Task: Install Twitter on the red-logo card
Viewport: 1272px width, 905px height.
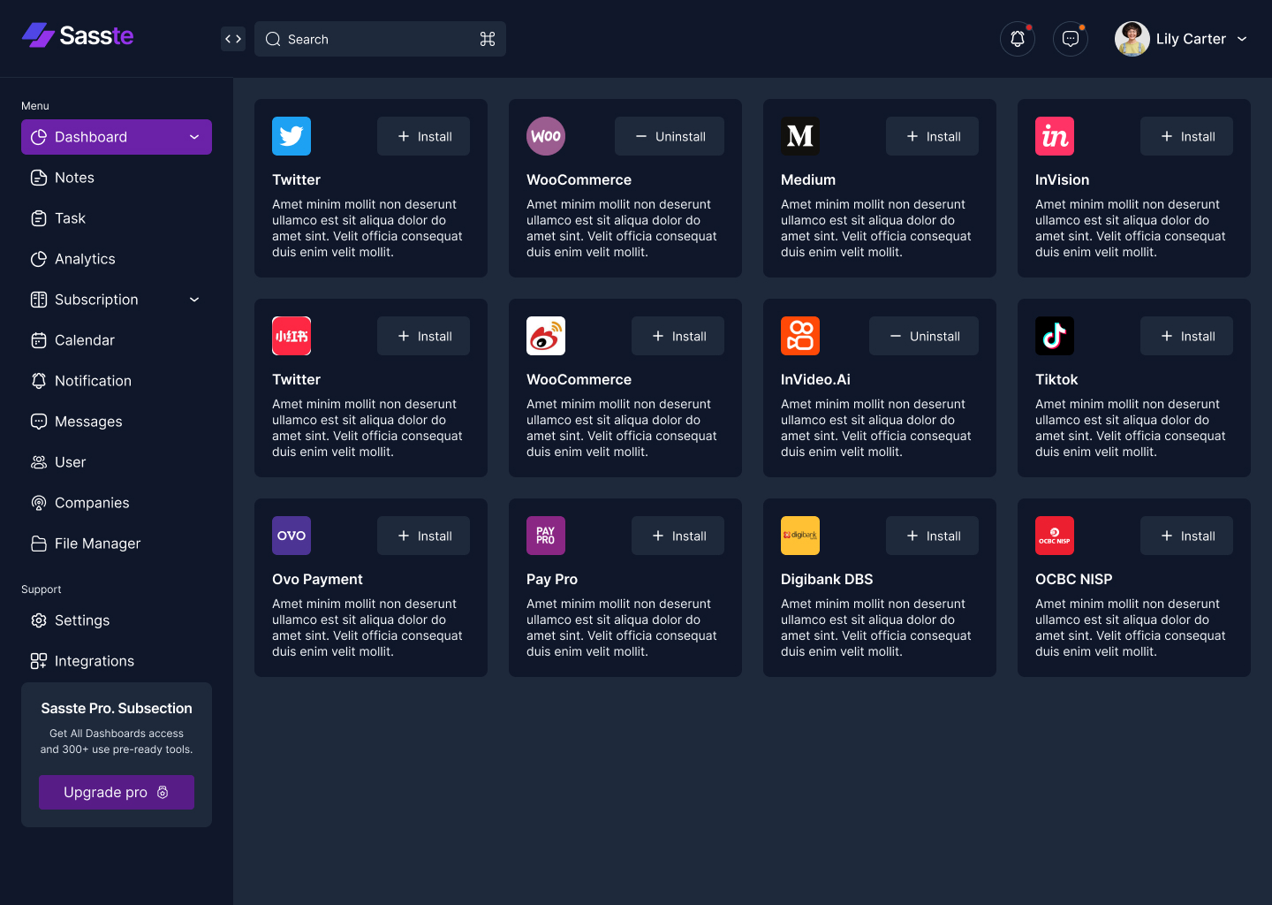Action: tap(424, 336)
